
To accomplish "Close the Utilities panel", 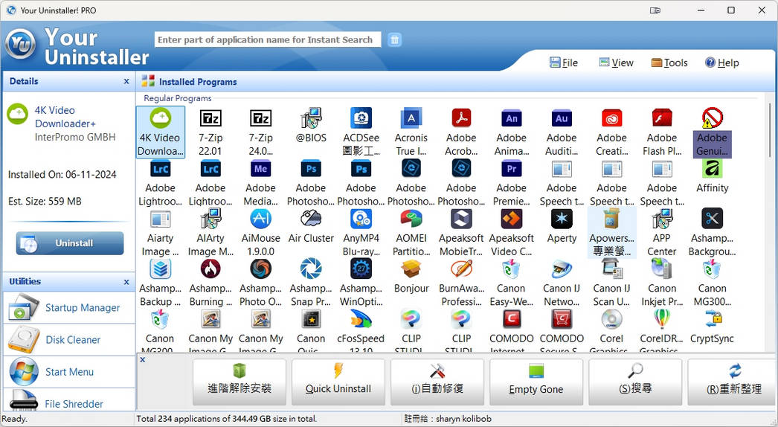I will pyautogui.click(x=126, y=281).
